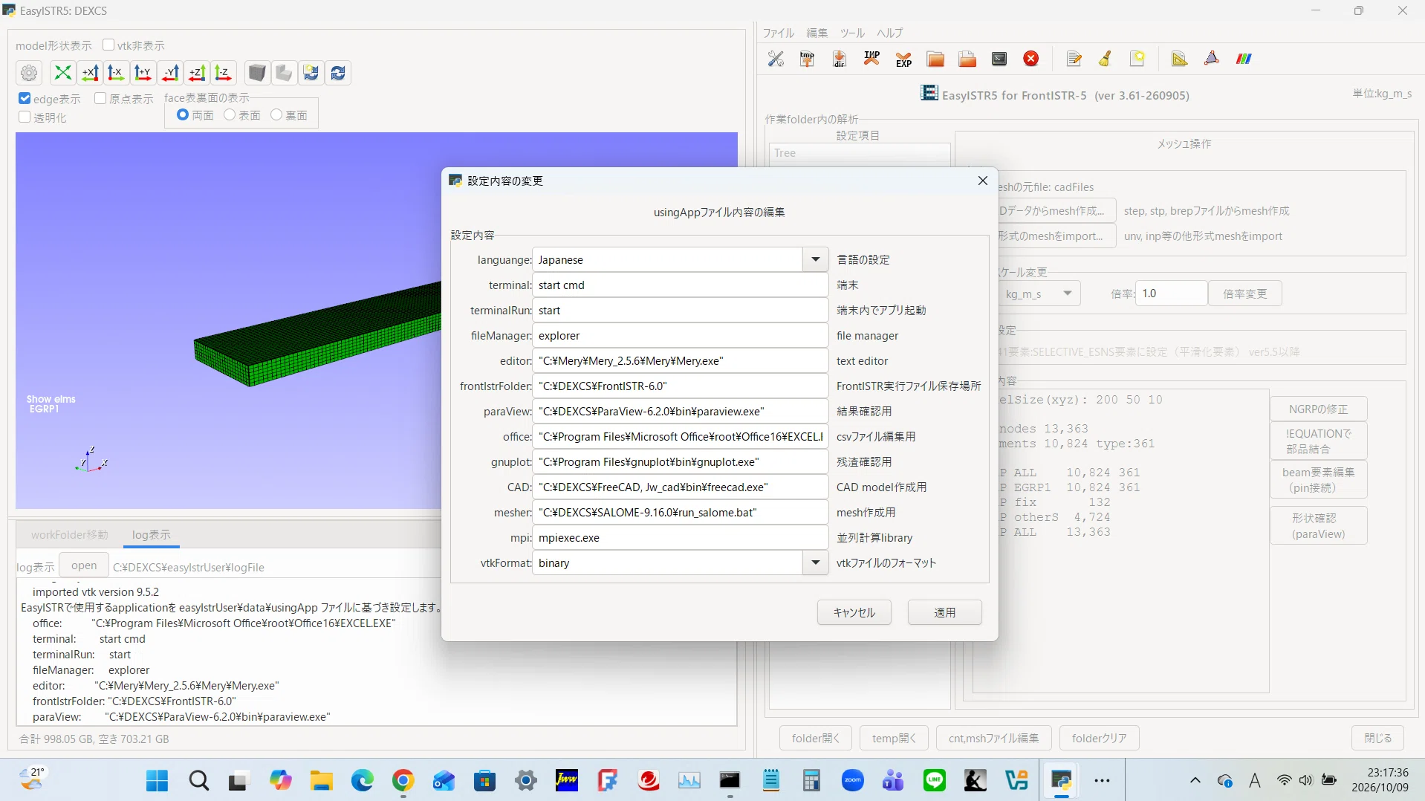
Task: Click the folder開く button
Action: pyautogui.click(x=815, y=738)
